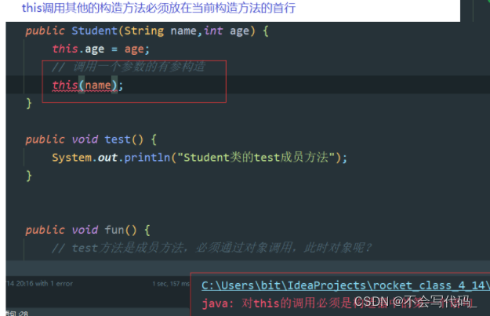Click the this(name) constructor call

88,85
